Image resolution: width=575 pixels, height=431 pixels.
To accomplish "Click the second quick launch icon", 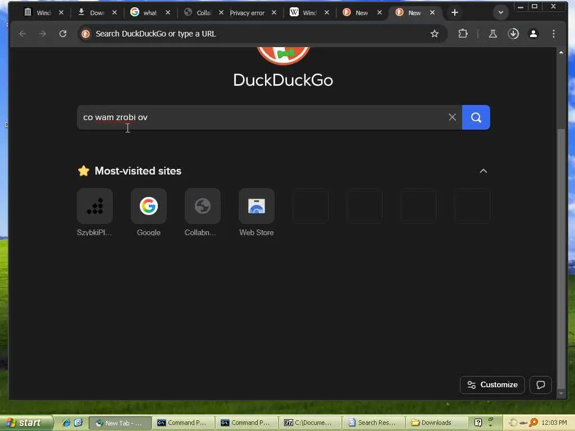I will [x=79, y=423].
